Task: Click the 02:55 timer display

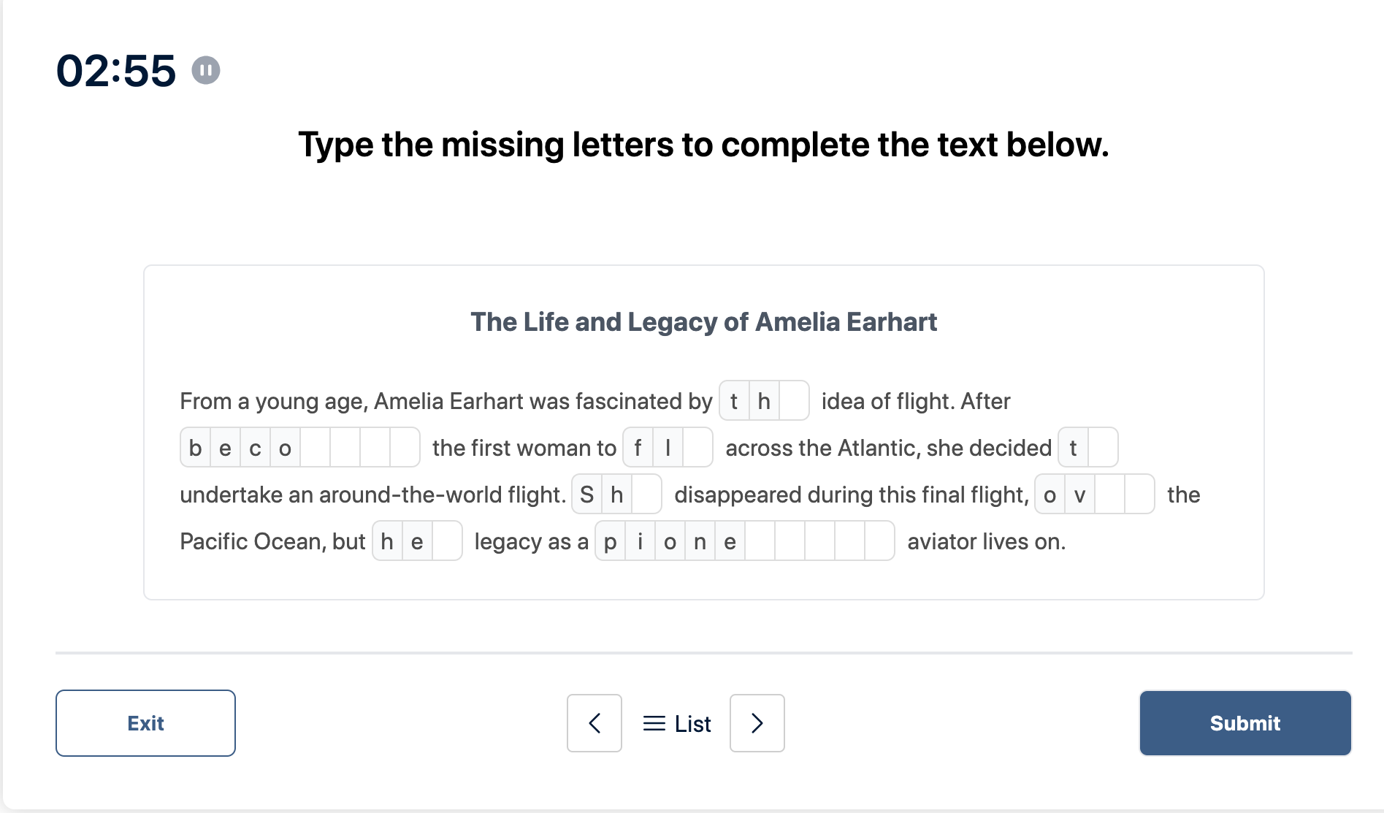Action: pos(116,71)
